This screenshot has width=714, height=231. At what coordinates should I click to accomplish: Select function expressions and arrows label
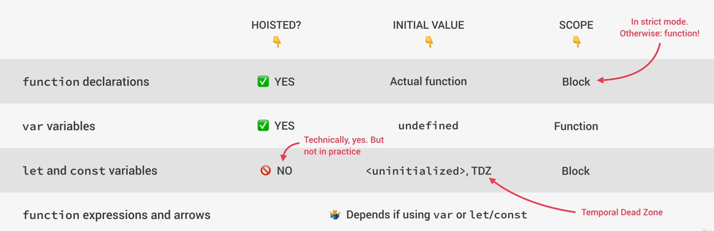116,215
